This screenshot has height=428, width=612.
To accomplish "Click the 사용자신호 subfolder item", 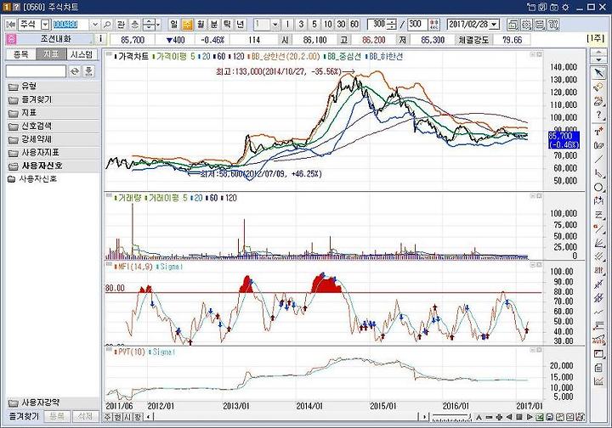I will coord(38,179).
